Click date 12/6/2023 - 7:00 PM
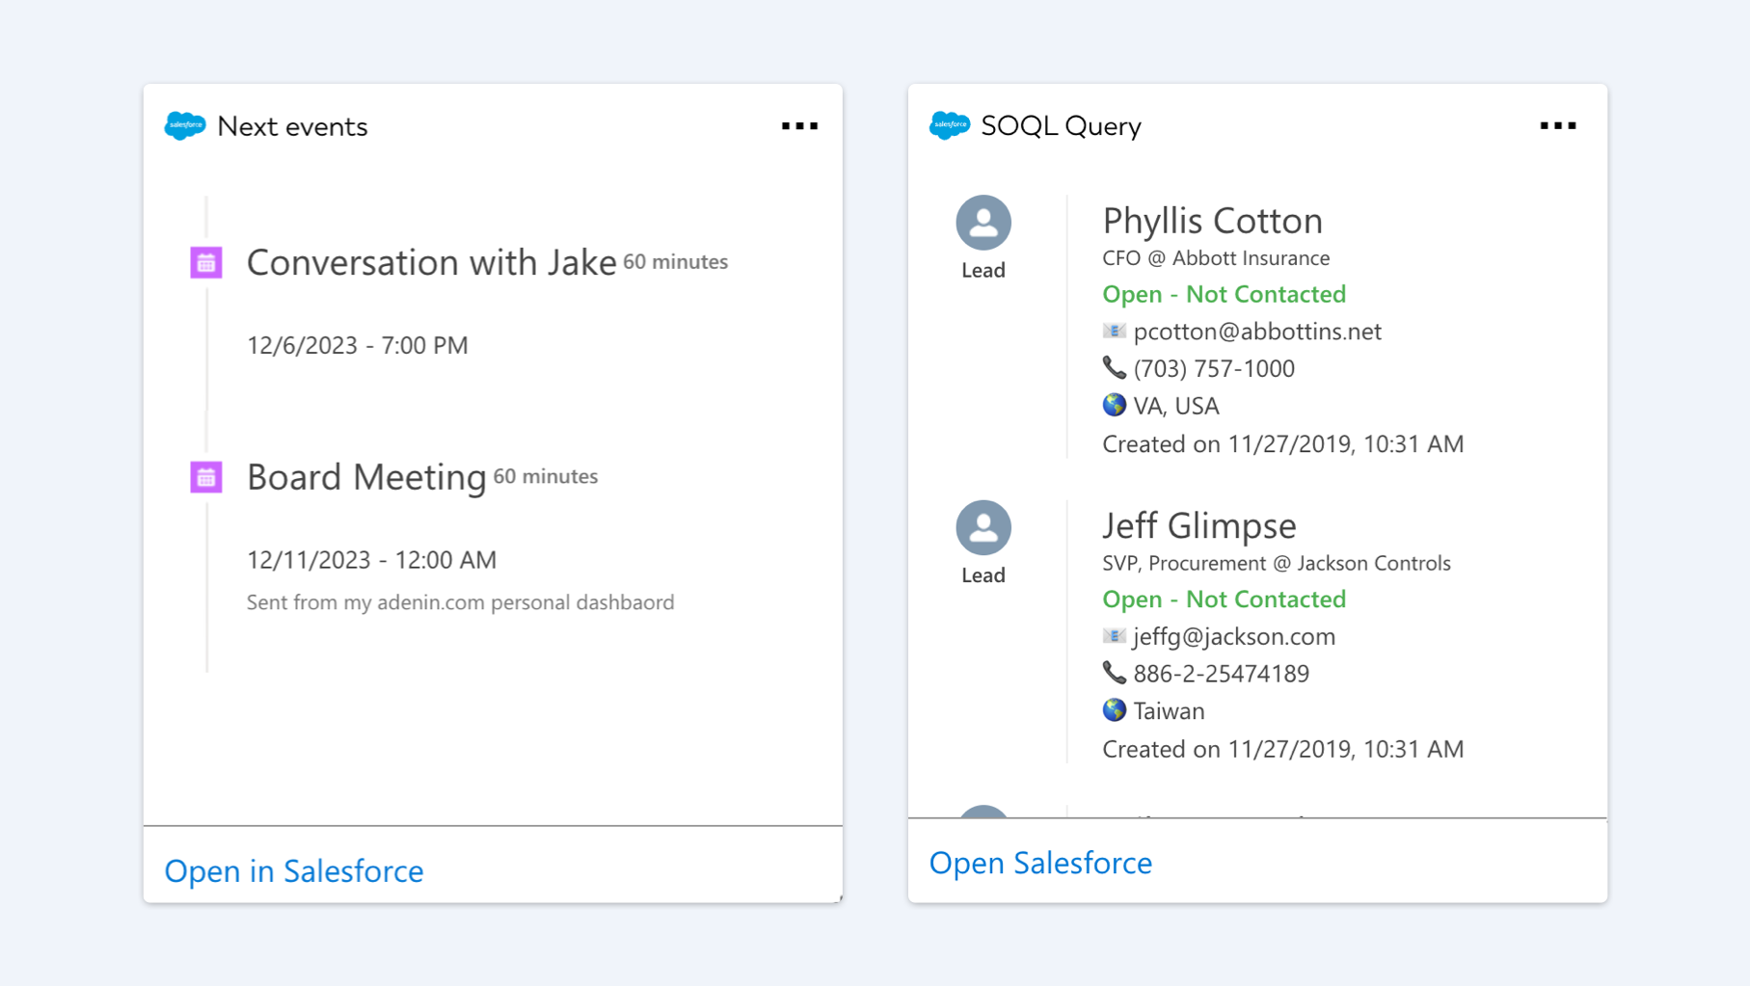Screen dimensions: 1750x986 [x=357, y=345]
